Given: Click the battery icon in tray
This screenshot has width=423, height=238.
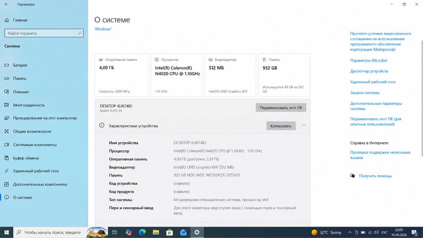Looking at the screenshot, I should click(x=363, y=232).
